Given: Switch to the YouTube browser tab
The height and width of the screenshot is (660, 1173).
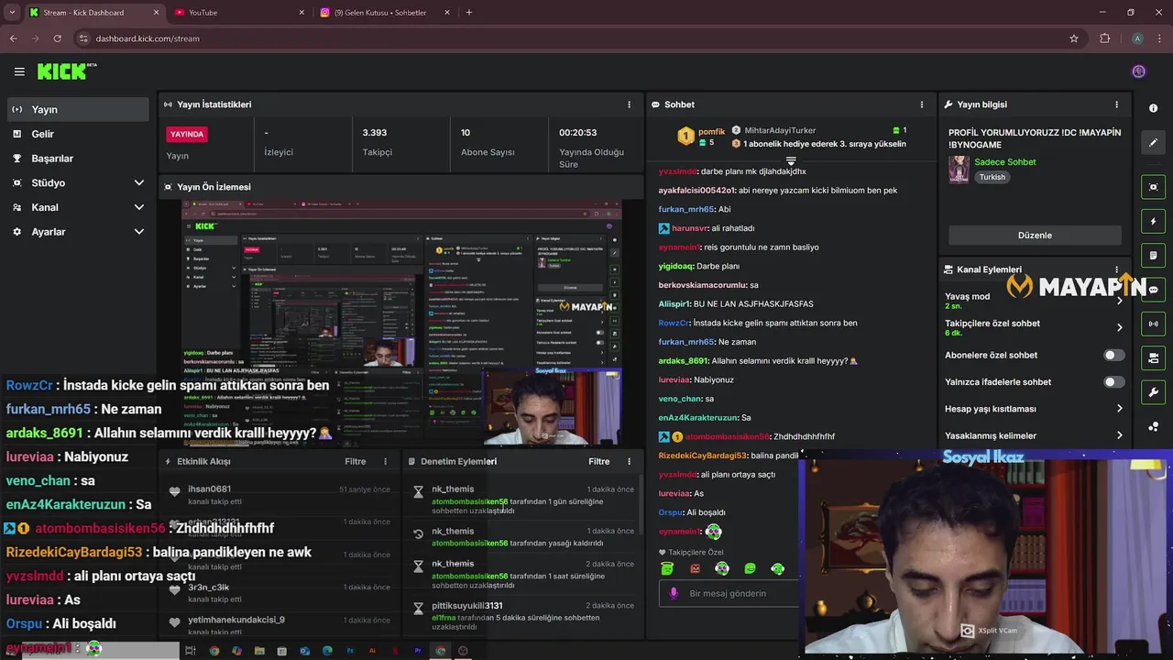Looking at the screenshot, I should pos(239,13).
